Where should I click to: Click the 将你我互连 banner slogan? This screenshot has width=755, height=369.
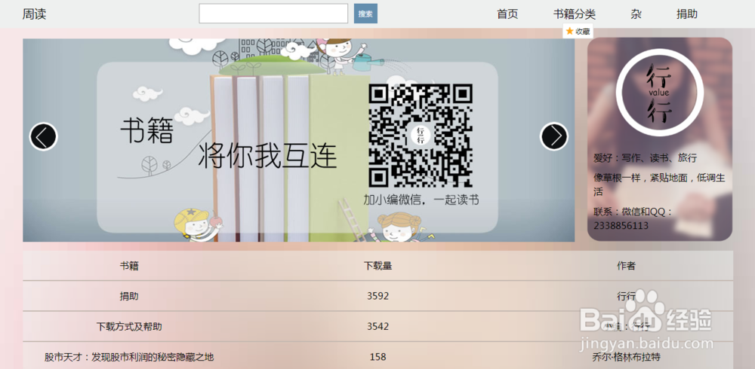pos(267,156)
